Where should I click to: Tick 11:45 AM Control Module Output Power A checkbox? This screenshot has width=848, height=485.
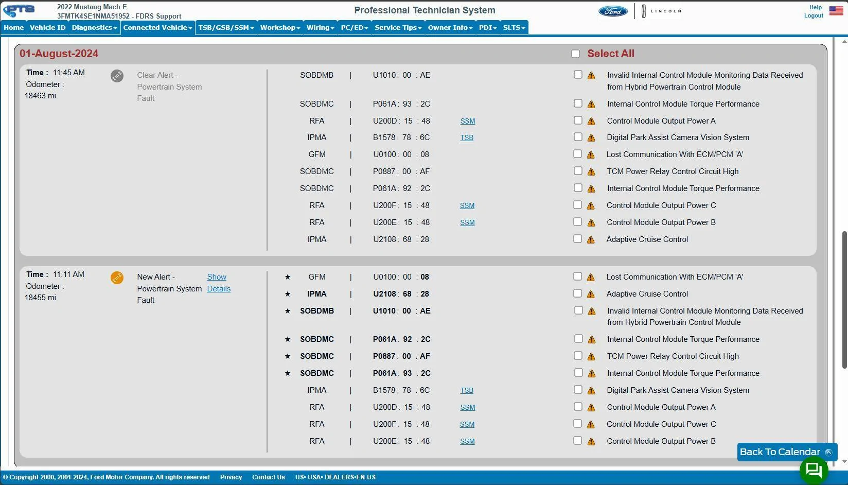(x=578, y=120)
